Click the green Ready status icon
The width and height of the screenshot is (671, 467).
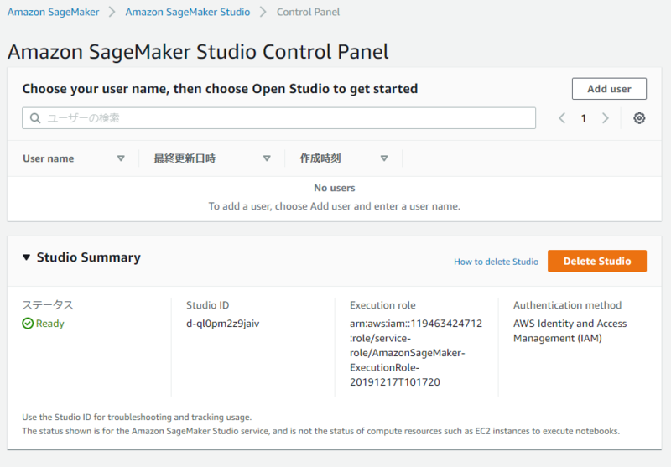[29, 324]
